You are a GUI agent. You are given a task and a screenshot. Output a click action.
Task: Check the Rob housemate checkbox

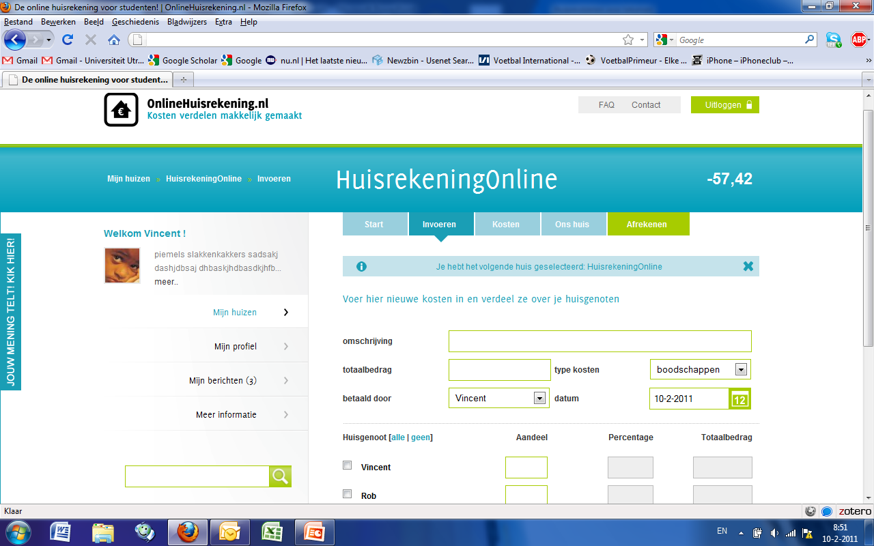pos(348,494)
